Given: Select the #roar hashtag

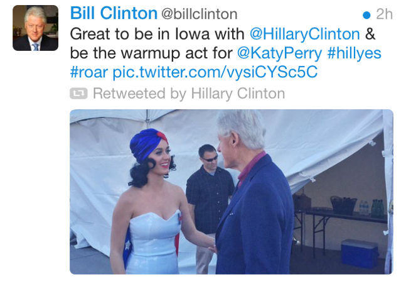Looking at the screenshot, I should 89,72.
